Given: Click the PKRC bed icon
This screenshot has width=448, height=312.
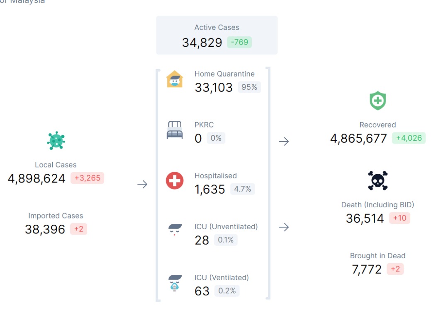Looking at the screenshot, I should coord(175,130).
